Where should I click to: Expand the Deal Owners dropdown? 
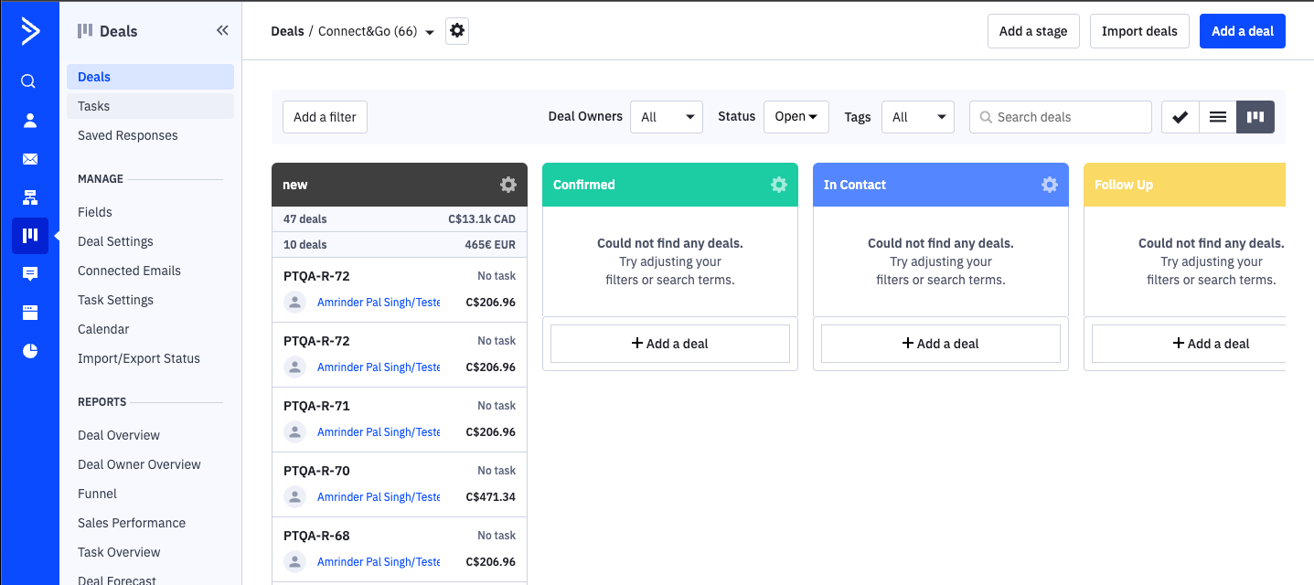click(x=667, y=117)
